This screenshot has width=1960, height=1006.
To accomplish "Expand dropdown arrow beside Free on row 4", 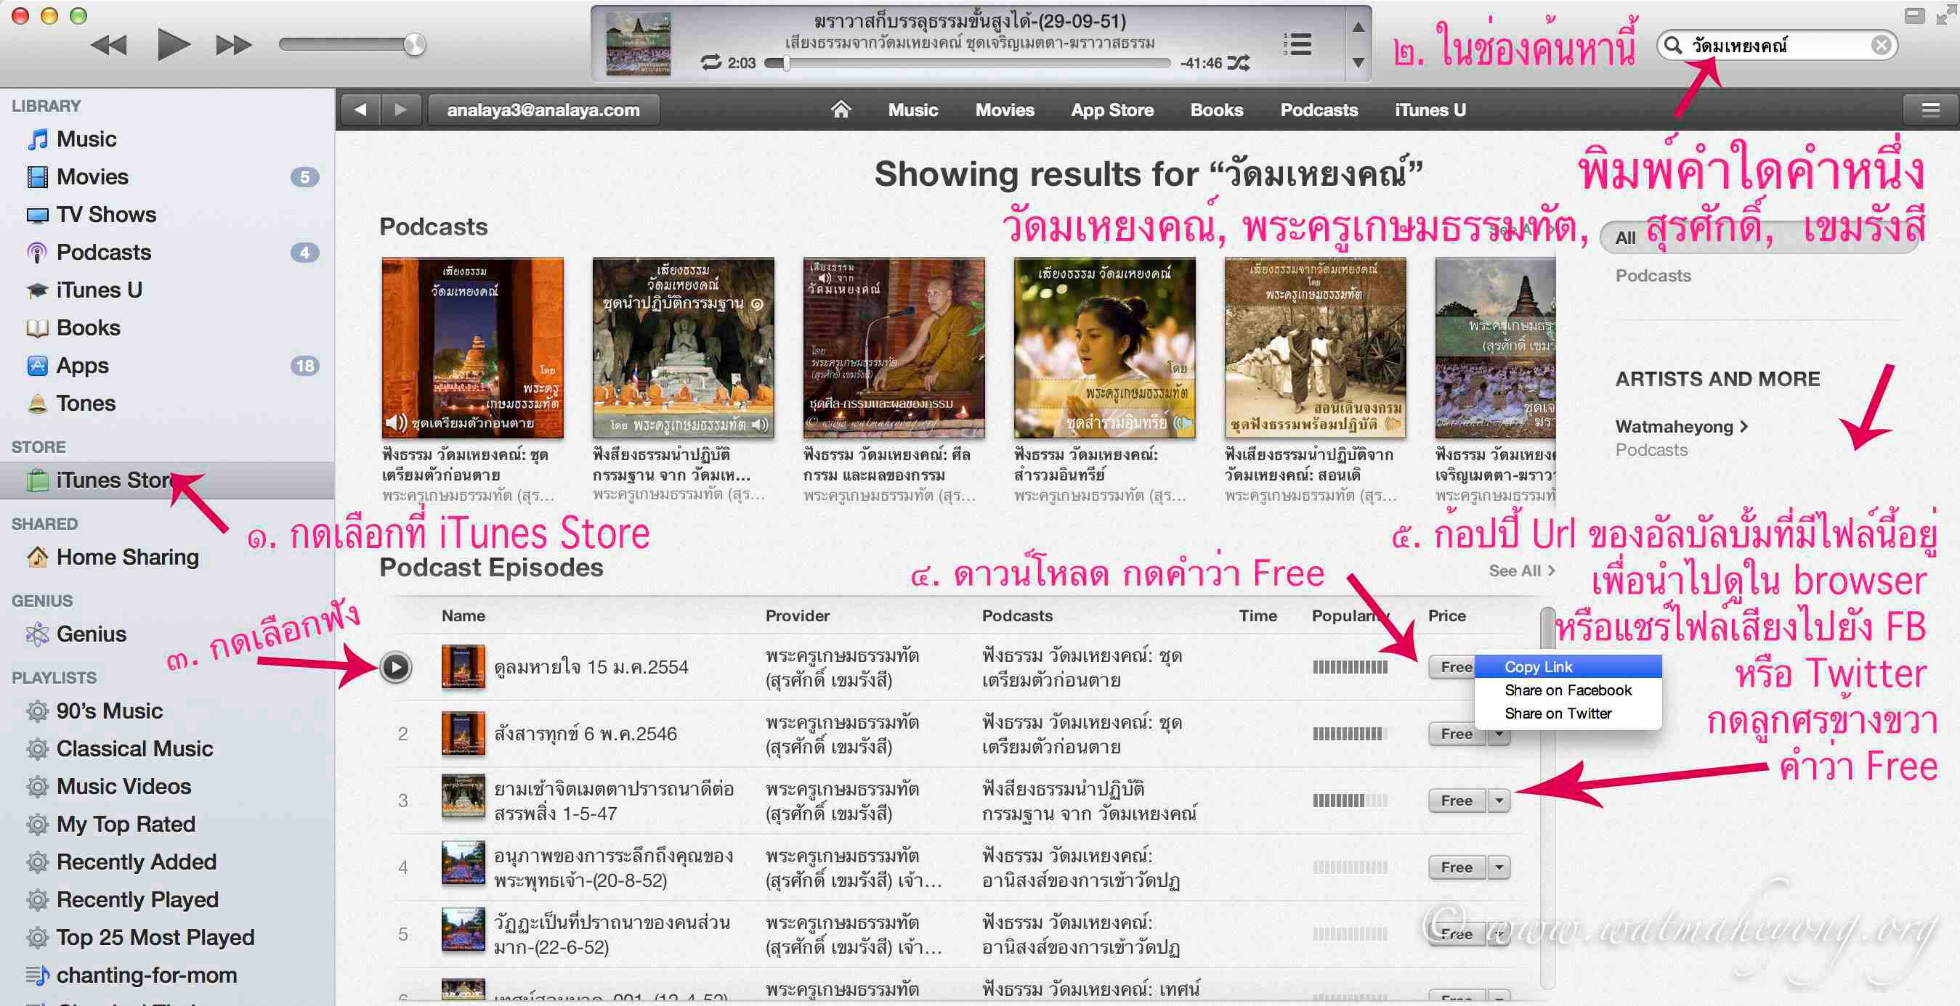I will click(x=1498, y=867).
